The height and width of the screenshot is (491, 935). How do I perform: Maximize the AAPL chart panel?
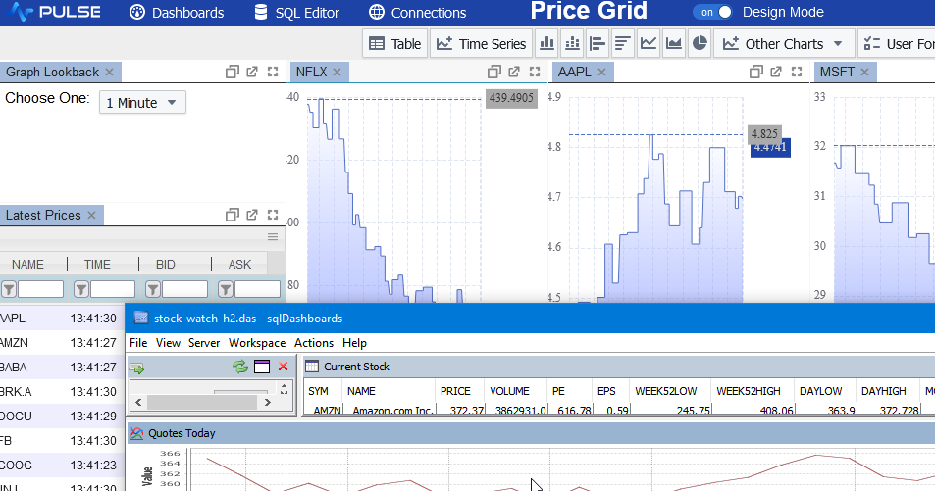(796, 73)
